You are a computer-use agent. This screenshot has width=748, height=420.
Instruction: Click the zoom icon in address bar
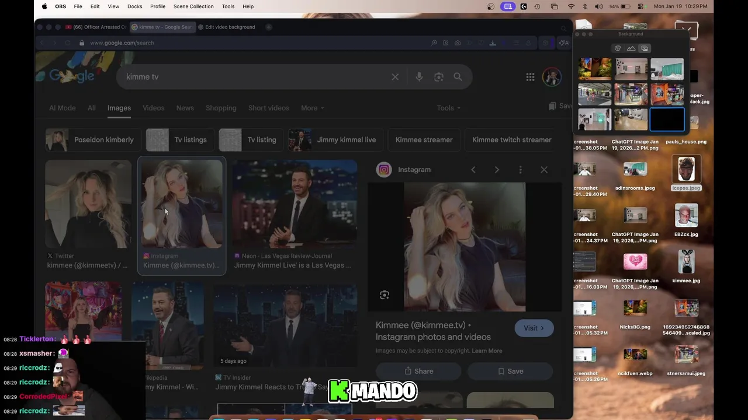tap(434, 43)
